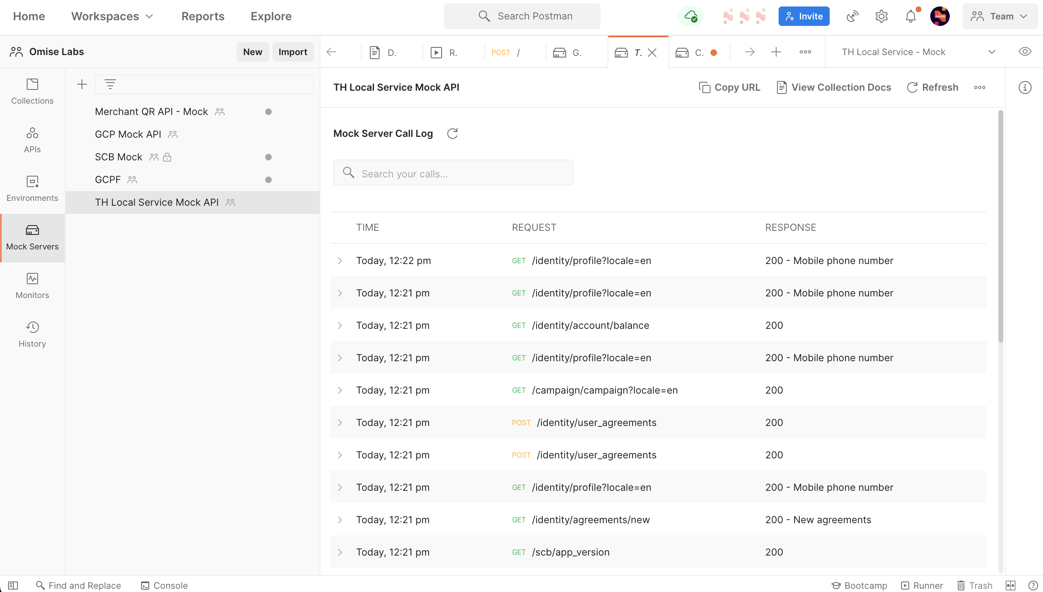The width and height of the screenshot is (1043, 592).
Task: Switch to the POST request tab
Action: coord(505,53)
